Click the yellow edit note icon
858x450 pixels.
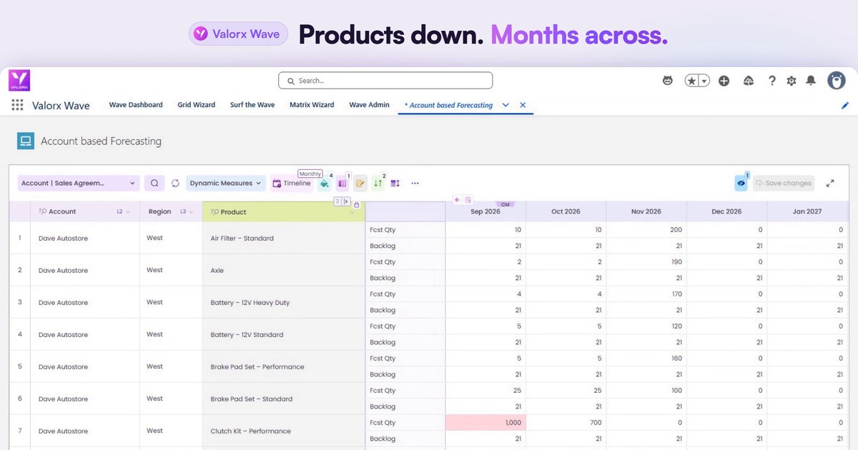coord(360,184)
